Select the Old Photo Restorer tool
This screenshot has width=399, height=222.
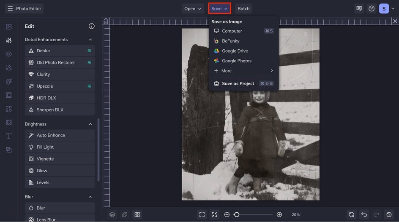(56, 62)
